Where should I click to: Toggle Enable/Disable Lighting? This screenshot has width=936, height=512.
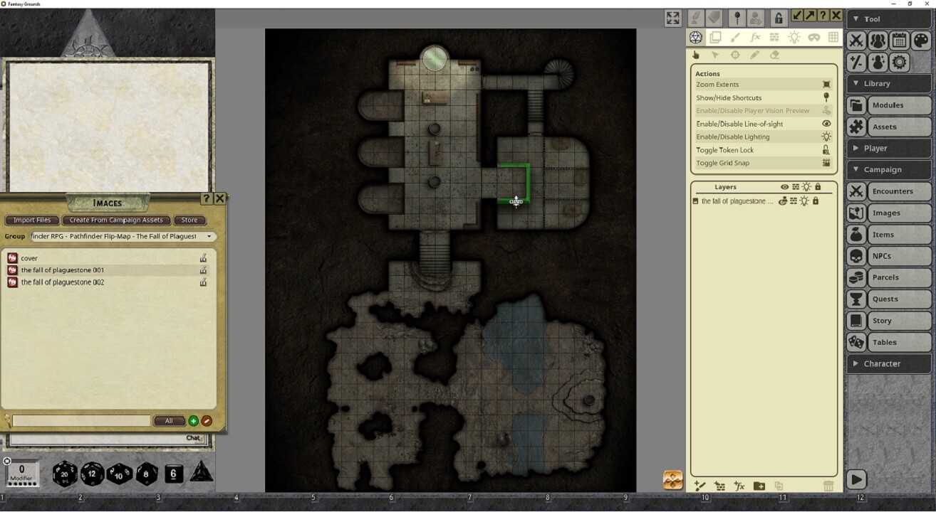coord(764,137)
